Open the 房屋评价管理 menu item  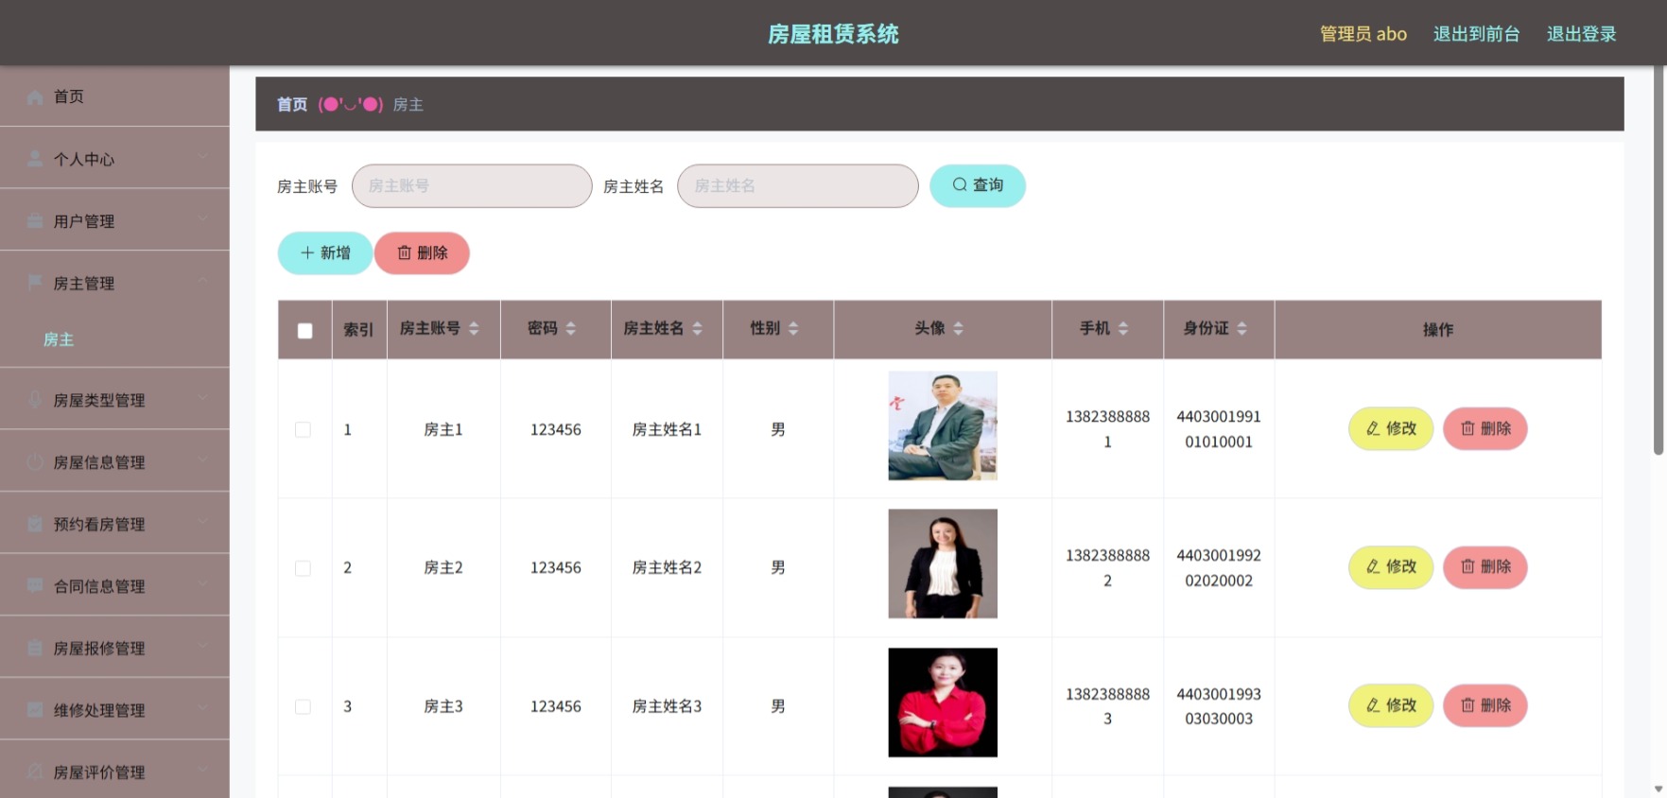tap(114, 772)
